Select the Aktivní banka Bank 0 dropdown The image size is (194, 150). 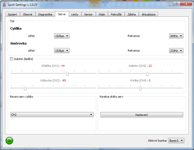176,141
